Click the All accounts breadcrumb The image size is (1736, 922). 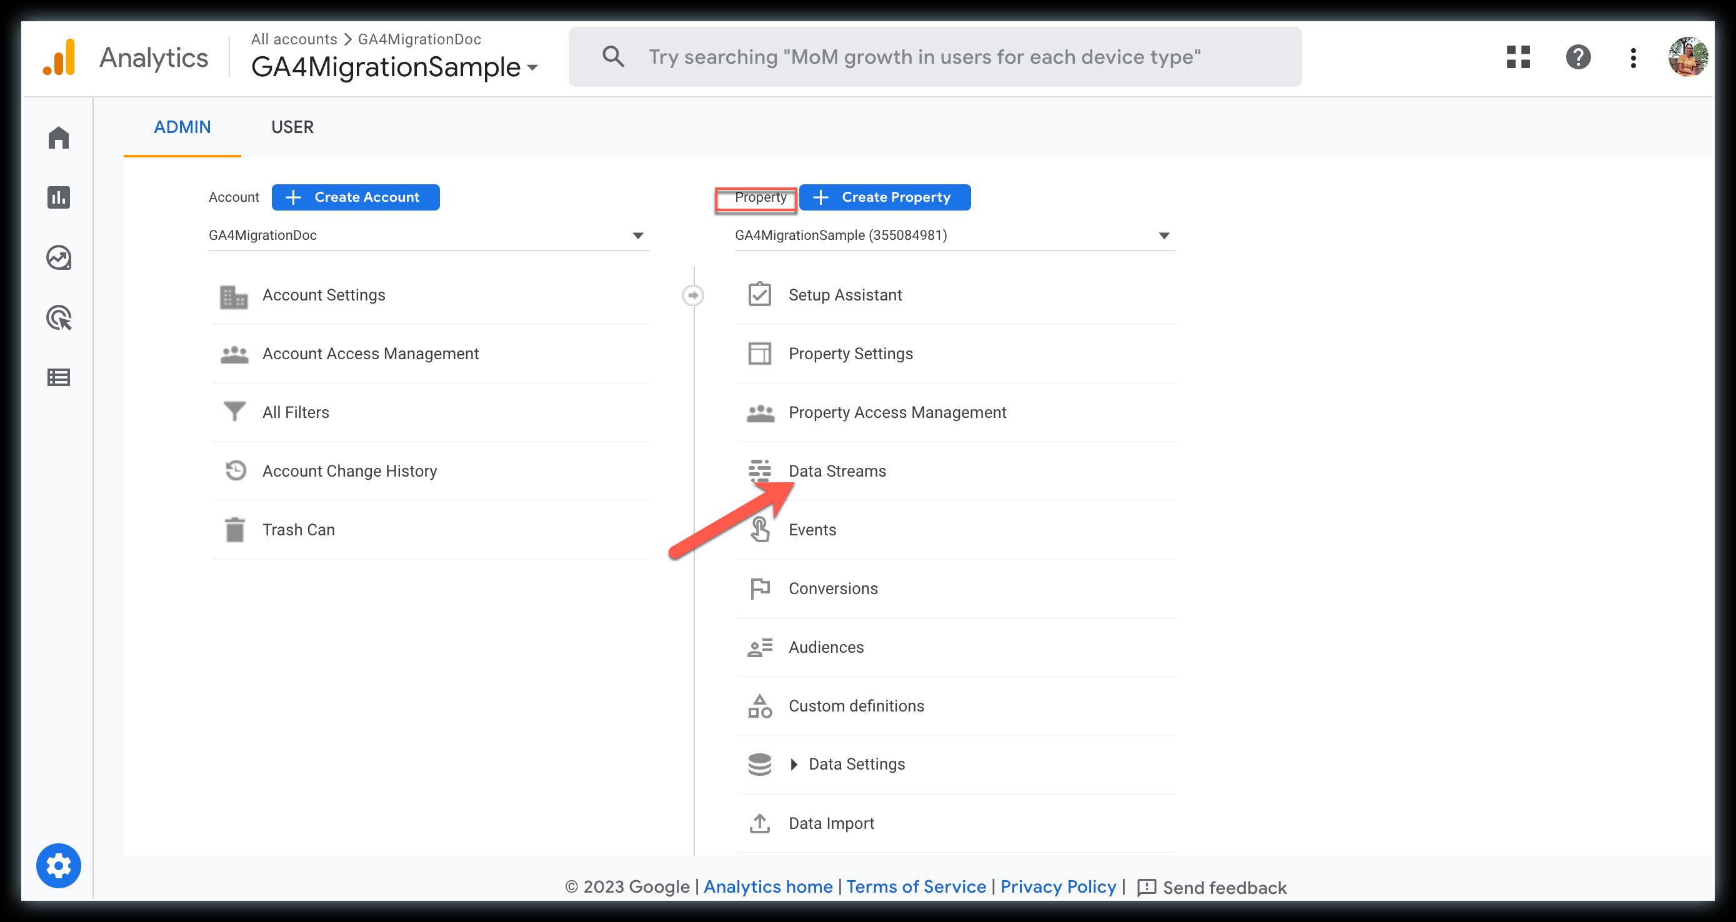(x=294, y=39)
